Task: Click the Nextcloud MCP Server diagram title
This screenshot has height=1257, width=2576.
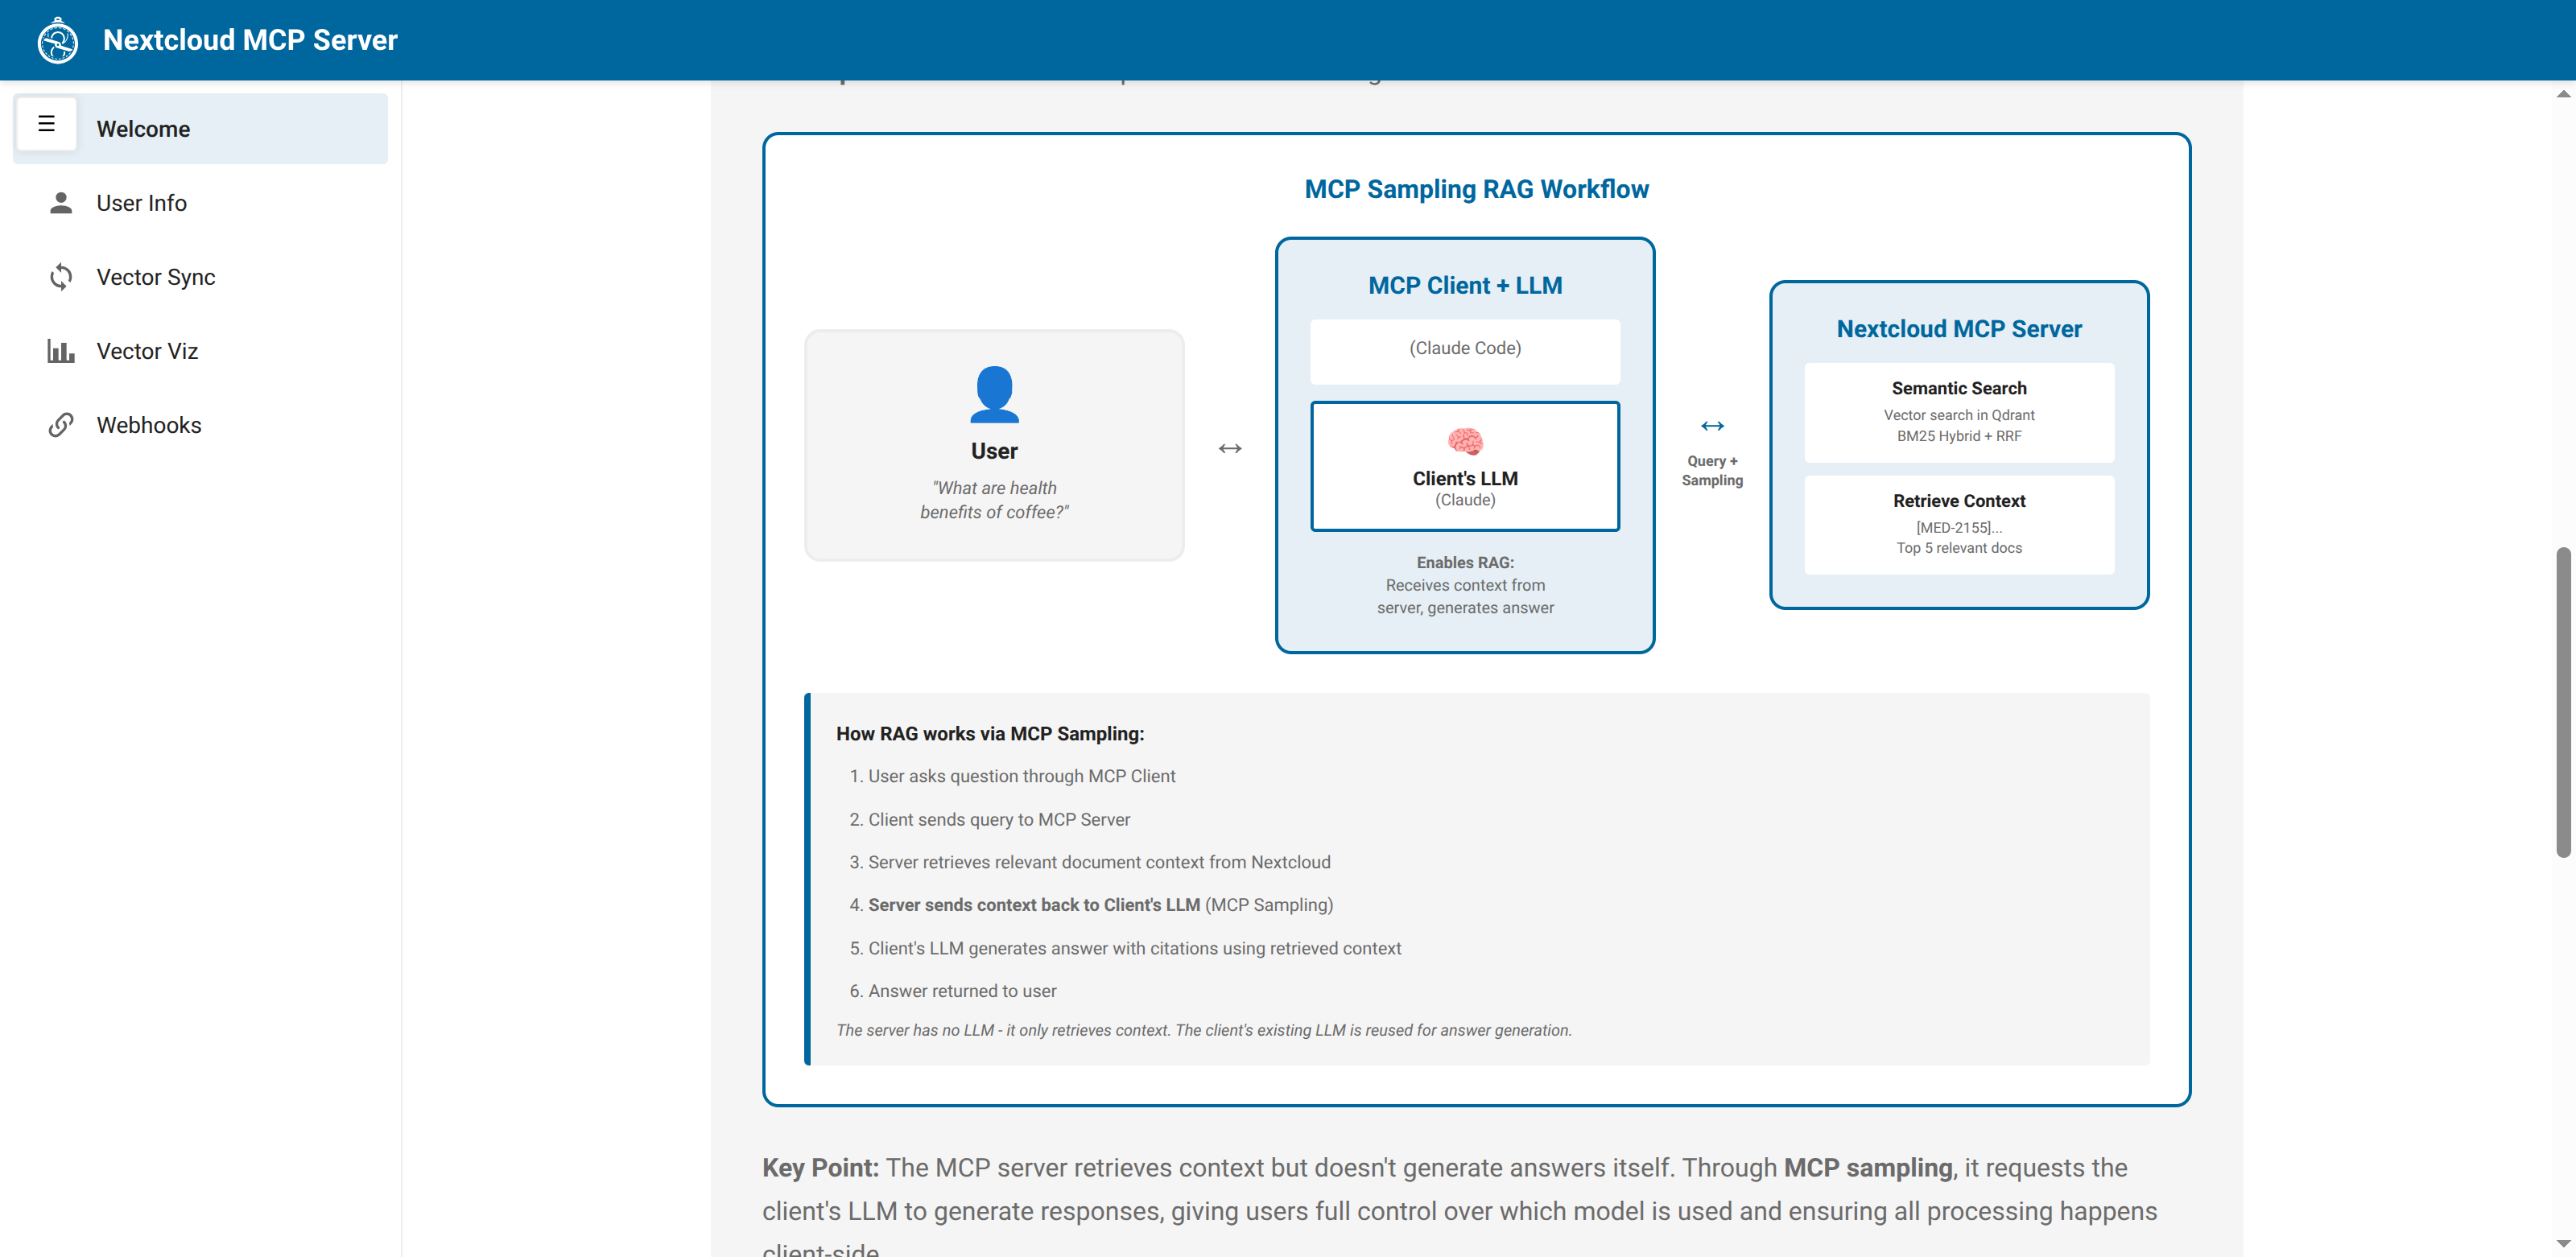Action: click(x=1959, y=329)
